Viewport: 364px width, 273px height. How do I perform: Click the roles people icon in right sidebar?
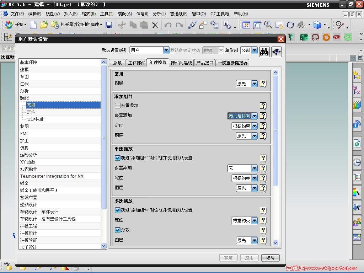[357, 222]
